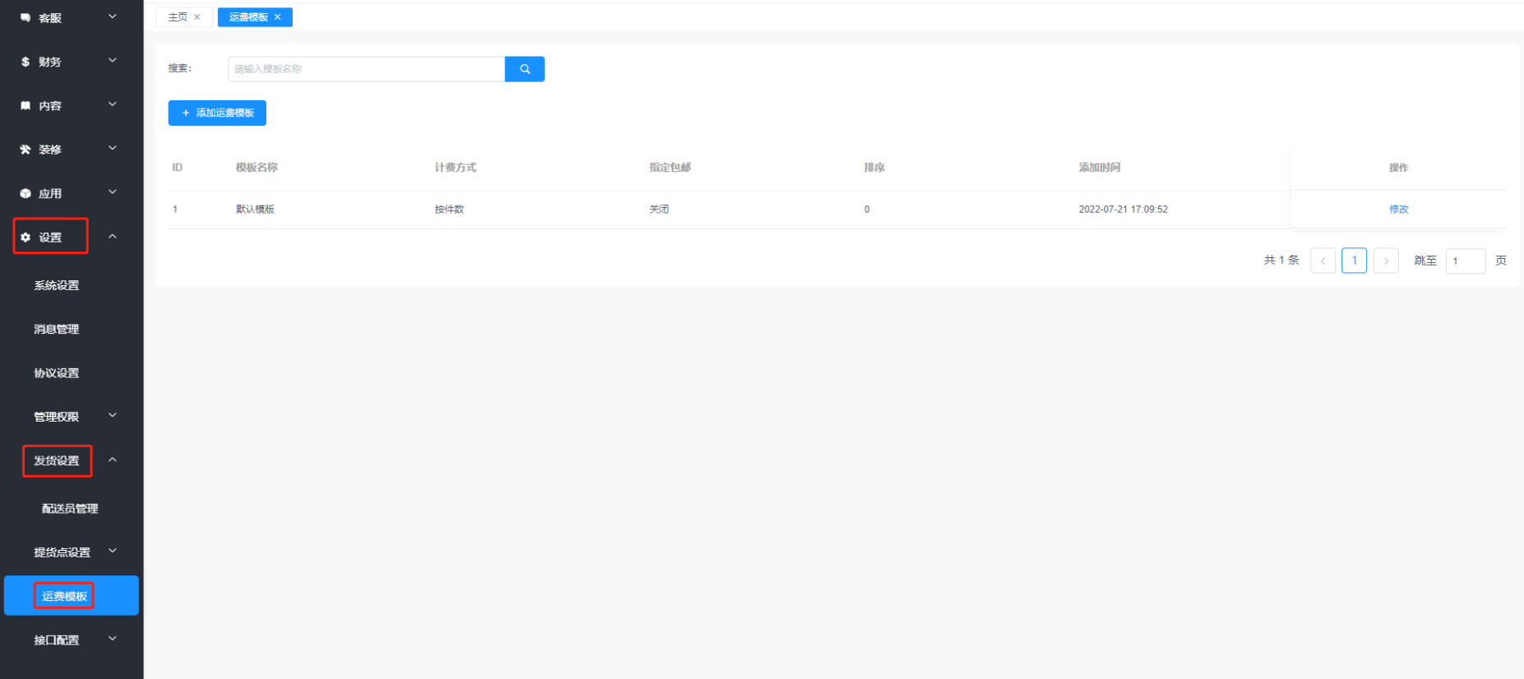Click the next page arrow

click(1386, 261)
